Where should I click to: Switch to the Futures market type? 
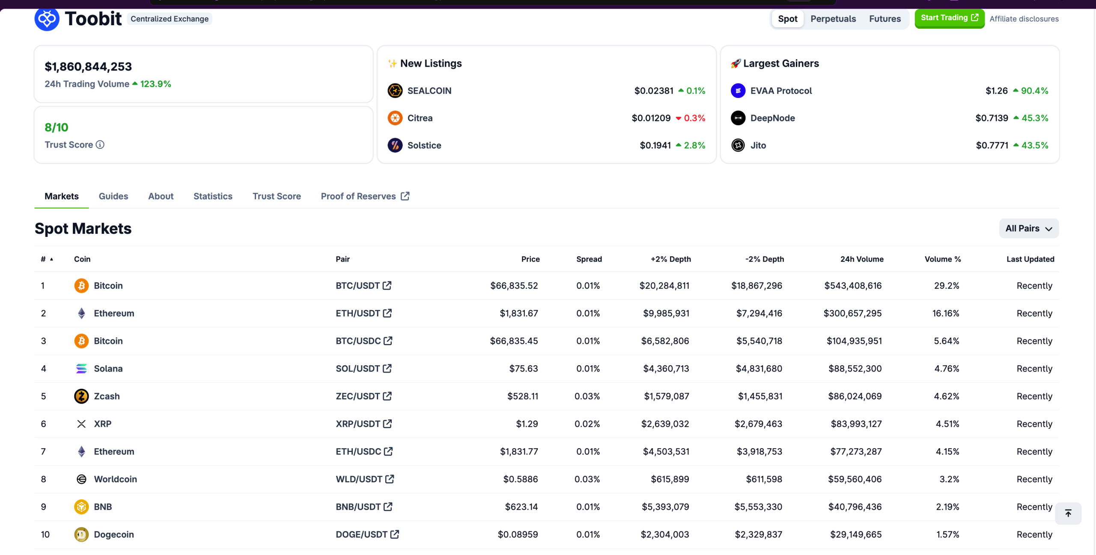pyautogui.click(x=885, y=19)
